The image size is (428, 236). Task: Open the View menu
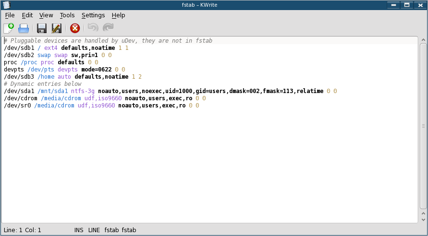46,15
